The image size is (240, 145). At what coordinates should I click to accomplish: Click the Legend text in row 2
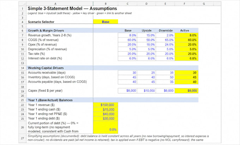(x=80, y=13)
